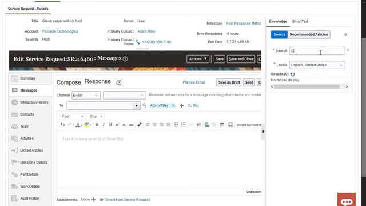
Task: Click the remove link icon
Action: tap(214, 125)
